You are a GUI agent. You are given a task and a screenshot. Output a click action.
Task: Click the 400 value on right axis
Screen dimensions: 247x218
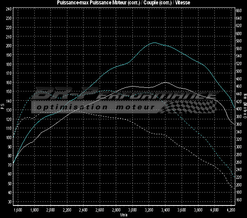tap(239, 109)
